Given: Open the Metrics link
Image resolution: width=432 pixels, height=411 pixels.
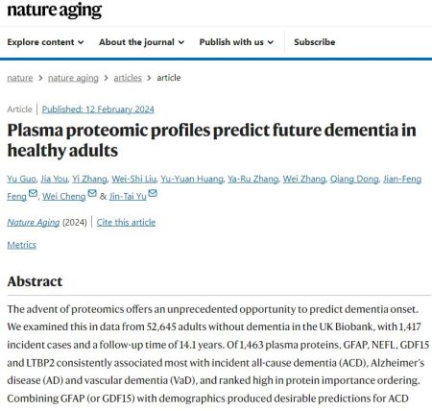Looking at the screenshot, I should tap(22, 245).
